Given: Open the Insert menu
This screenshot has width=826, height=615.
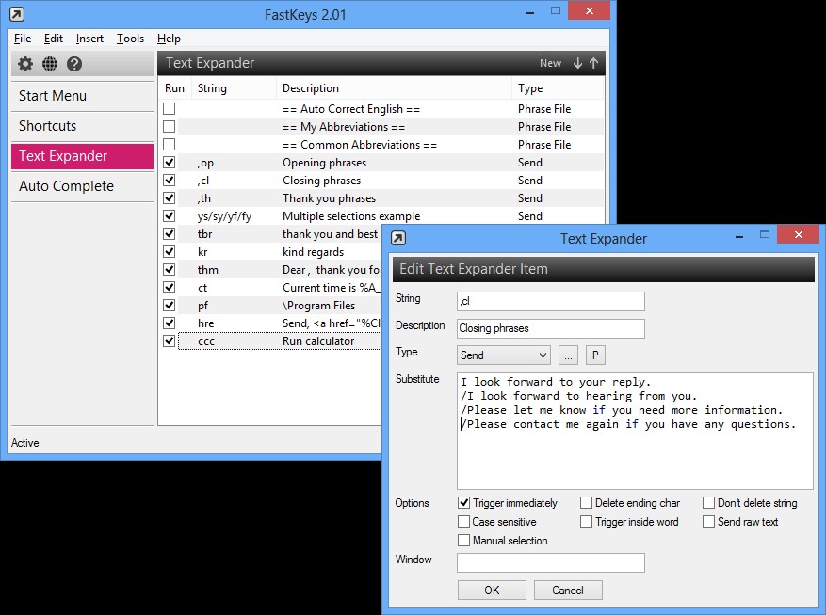Looking at the screenshot, I should point(89,39).
